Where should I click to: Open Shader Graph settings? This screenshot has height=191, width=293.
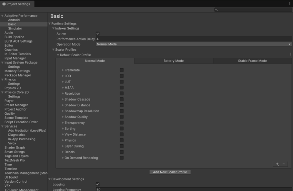(14, 147)
